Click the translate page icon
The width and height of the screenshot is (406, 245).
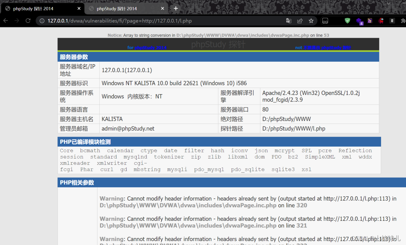(x=288, y=21)
